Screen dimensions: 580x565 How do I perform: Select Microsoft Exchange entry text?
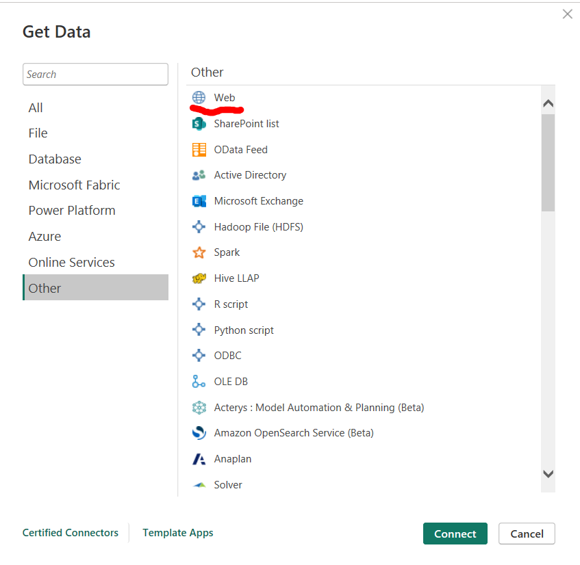point(259,201)
